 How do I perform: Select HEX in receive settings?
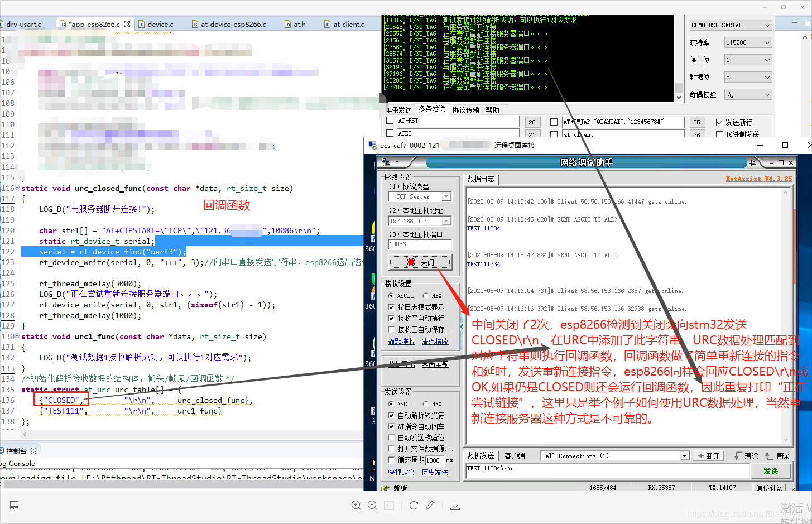[x=426, y=296]
